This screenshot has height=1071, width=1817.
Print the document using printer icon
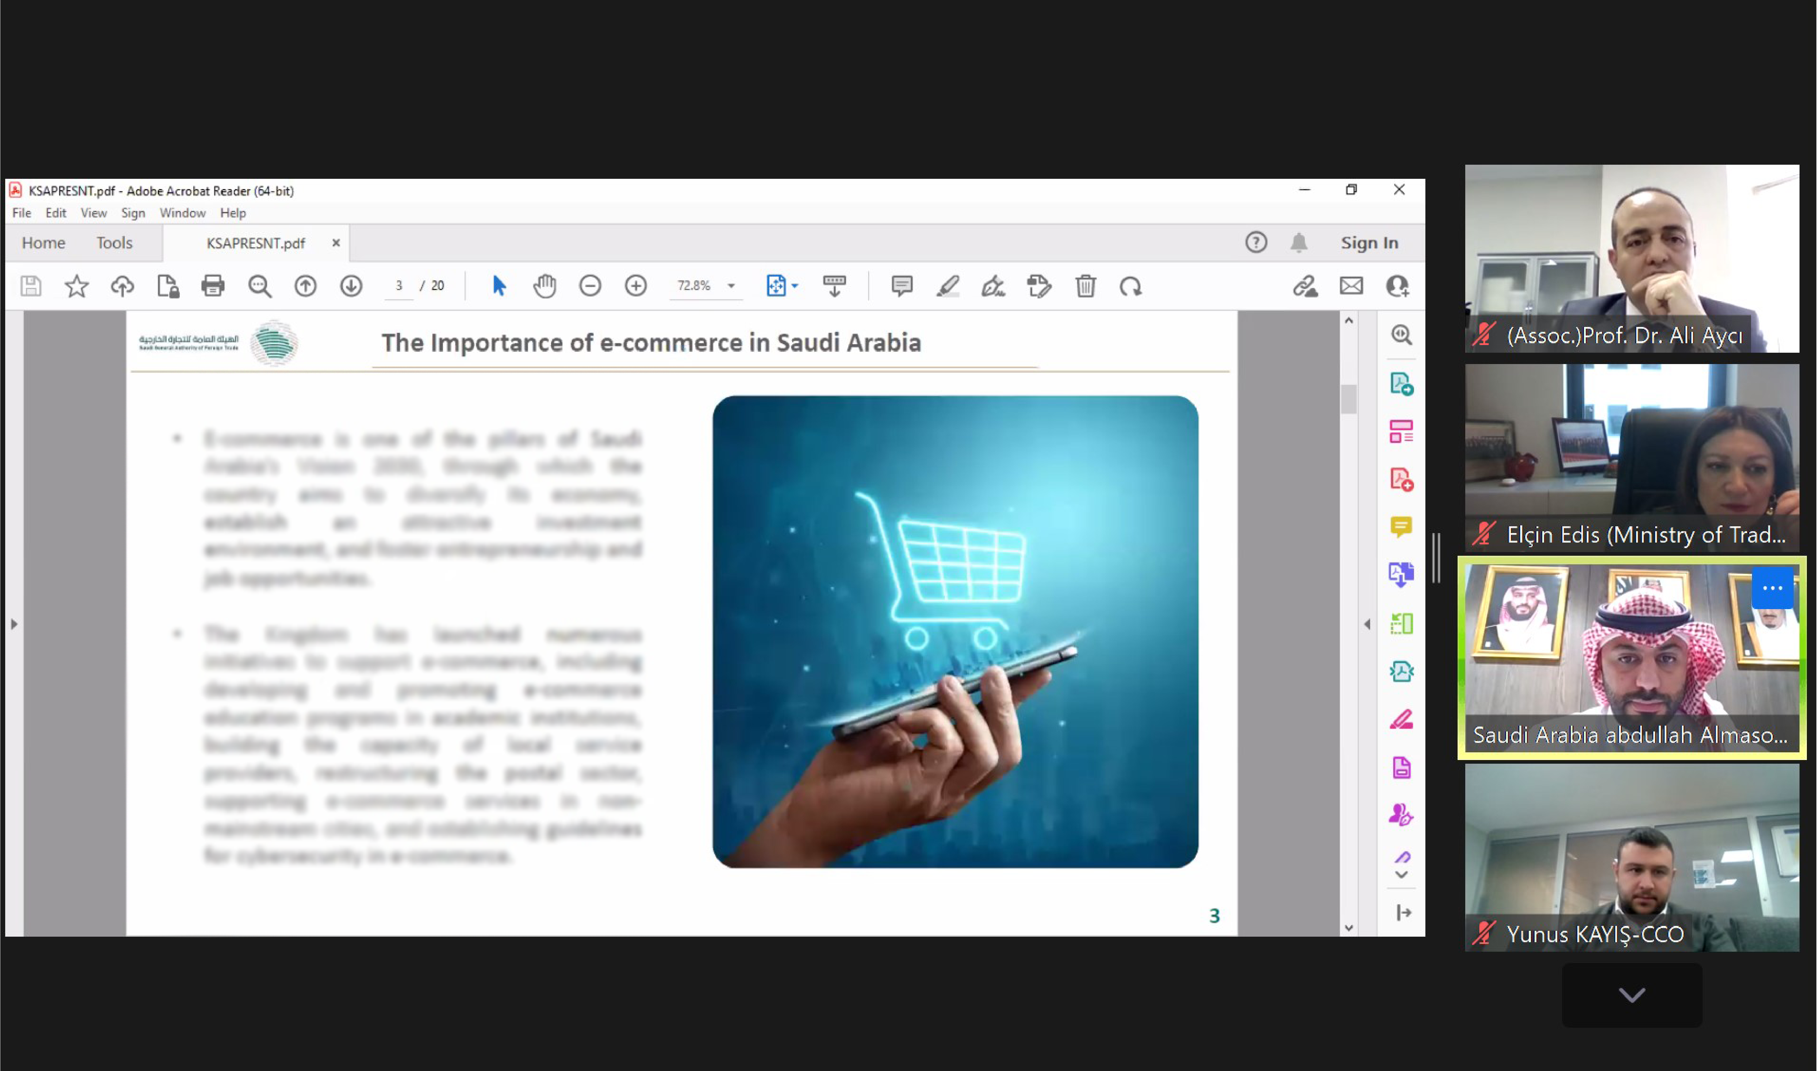[x=213, y=286]
